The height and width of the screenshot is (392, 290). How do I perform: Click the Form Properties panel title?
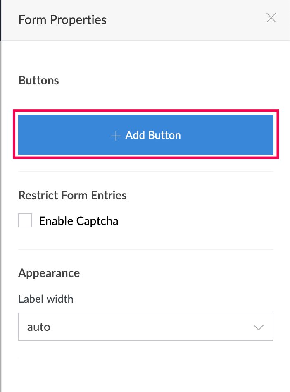[x=62, y=20]
